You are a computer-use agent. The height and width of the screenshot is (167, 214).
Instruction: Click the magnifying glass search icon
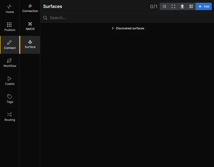45,18
